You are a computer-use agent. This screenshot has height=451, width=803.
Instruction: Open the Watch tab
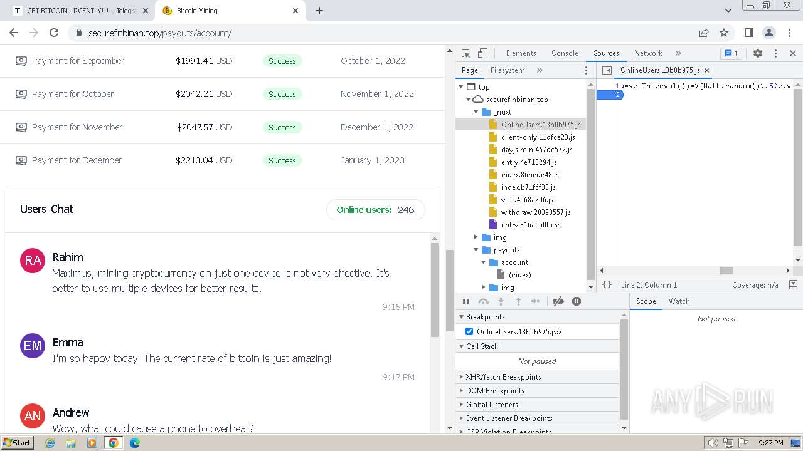click(x=679, y=301)
